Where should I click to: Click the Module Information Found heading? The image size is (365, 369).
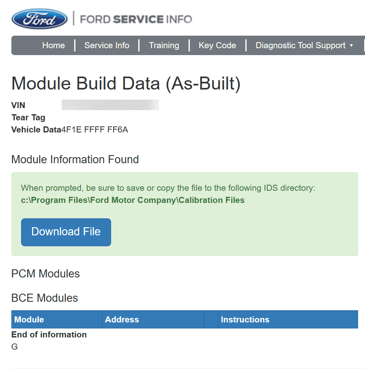coord(75,160)
